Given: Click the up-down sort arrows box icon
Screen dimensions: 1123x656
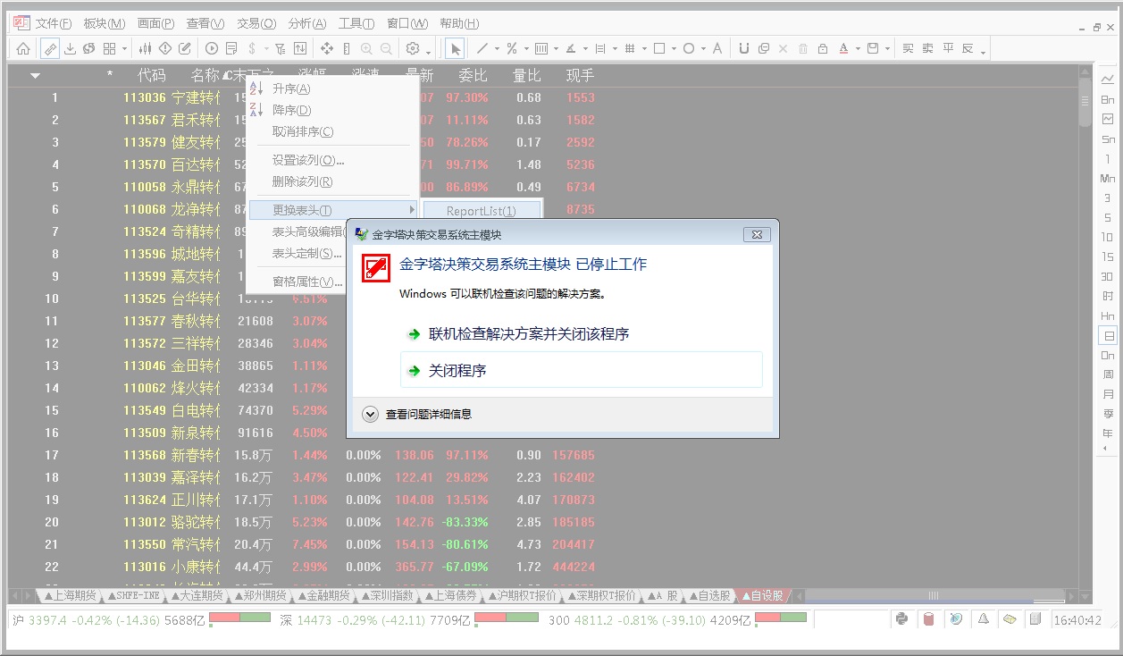Looking at the screenshot, I should [299, 48].
